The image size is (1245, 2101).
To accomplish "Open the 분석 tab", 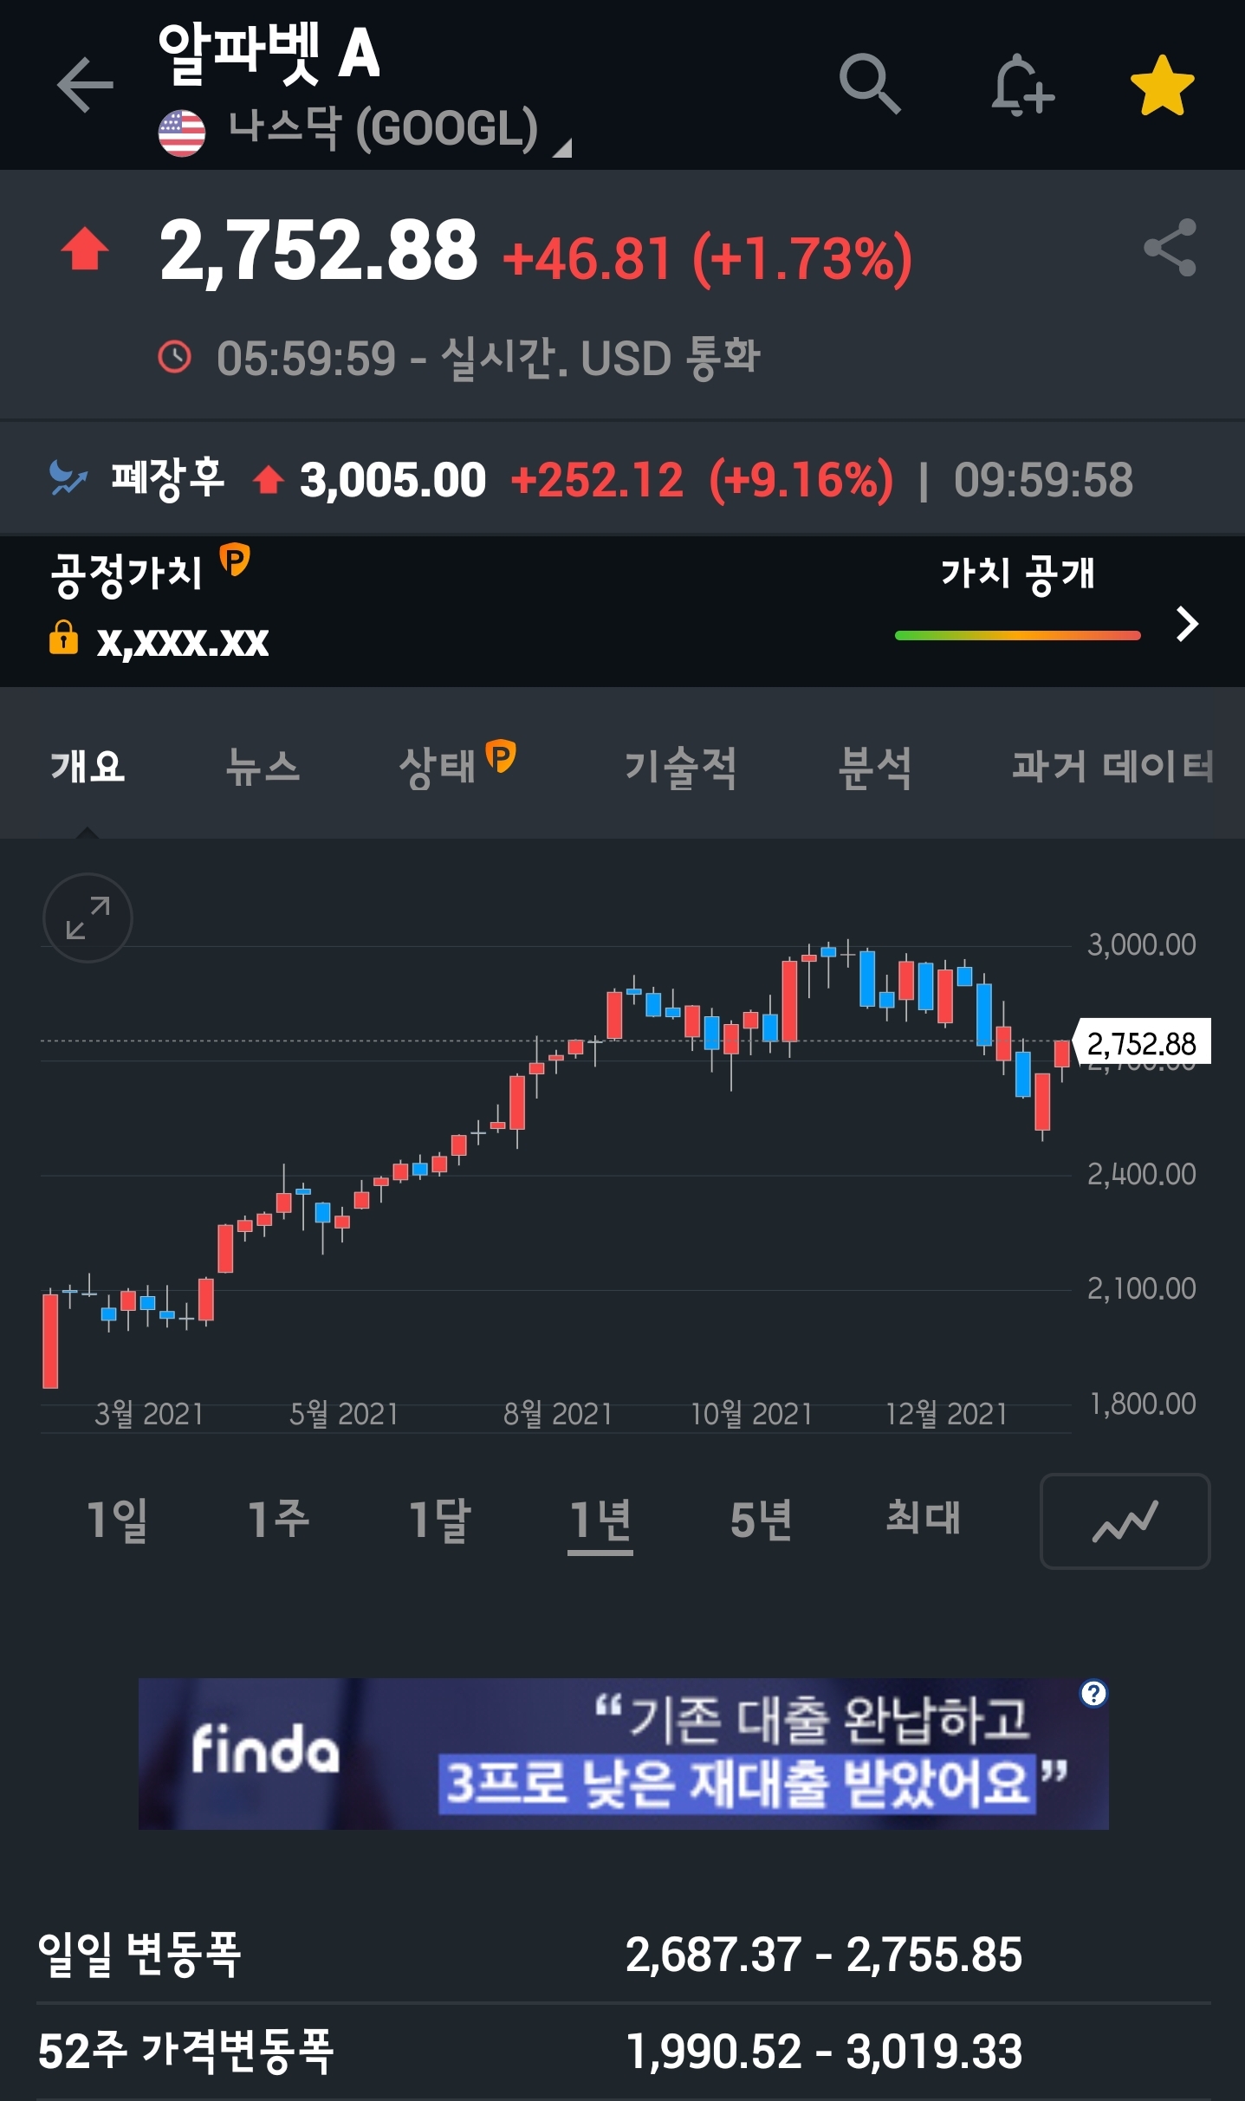I will tap(874, 768).
